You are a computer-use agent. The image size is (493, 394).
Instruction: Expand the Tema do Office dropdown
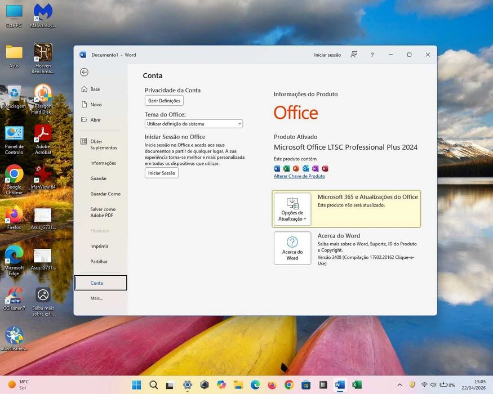(x=194, y=124)
